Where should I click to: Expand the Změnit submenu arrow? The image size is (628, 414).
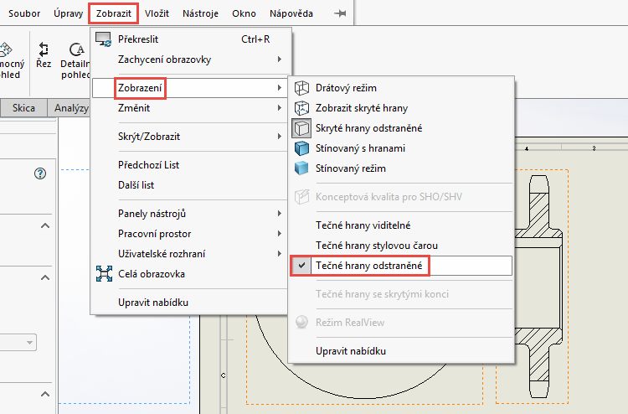280,108
